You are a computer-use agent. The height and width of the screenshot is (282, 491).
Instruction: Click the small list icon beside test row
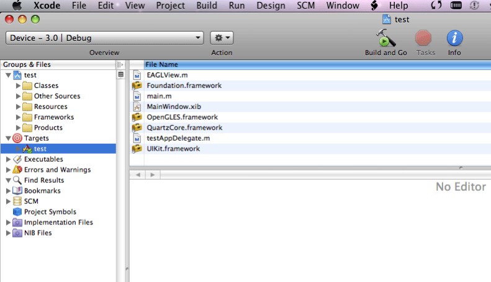tap(120, 75)
